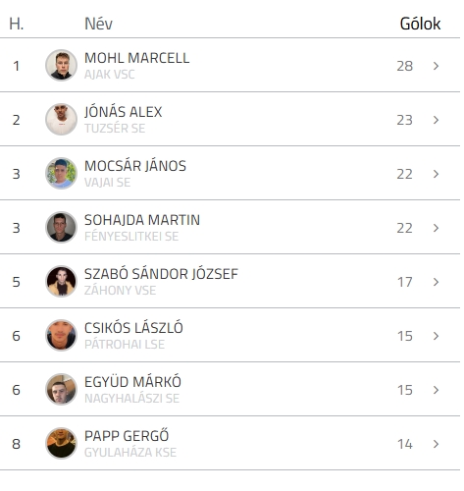Sort by the Gólok column header
Viewport: 464px width, 491px height.
420,24
